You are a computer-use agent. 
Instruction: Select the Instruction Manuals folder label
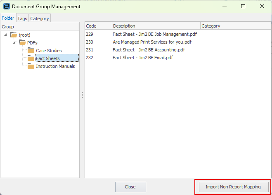point(55,66)
